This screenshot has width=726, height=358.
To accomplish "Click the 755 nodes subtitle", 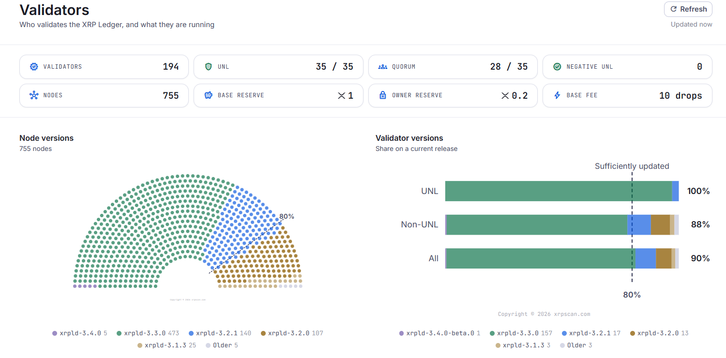I will tap(36, 149).
